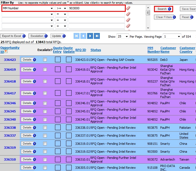Viewport: 196px width, 171px height.
Task: Open Quote Update box for RFQ 336310.01
Action: pos(69,159)
